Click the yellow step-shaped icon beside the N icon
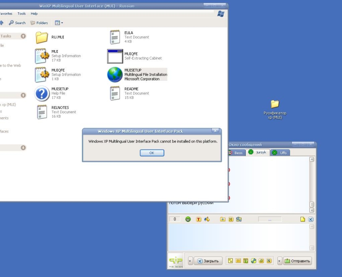The height and width of the screenshot is (277, 342). (x=261, y=261)
